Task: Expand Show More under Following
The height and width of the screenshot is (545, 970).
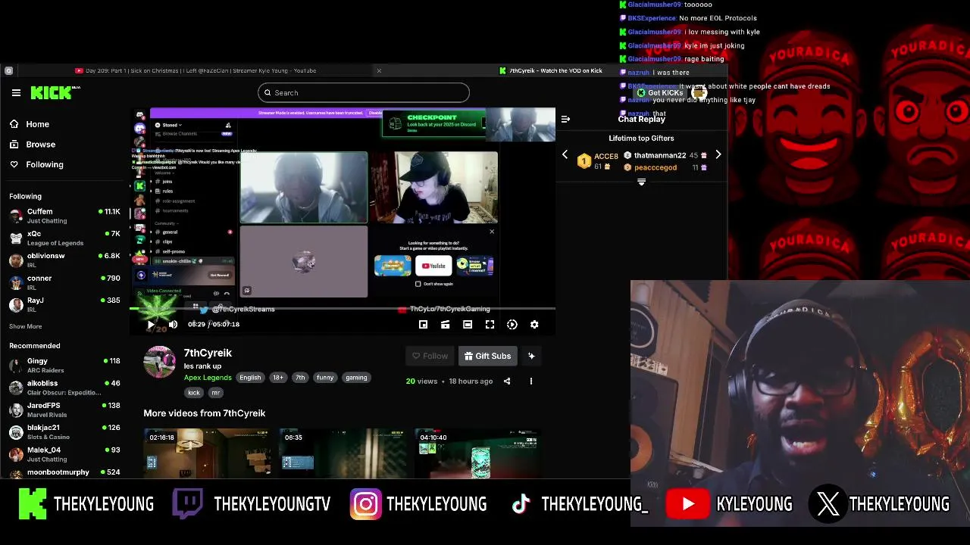Action: [x=26, y=326]
